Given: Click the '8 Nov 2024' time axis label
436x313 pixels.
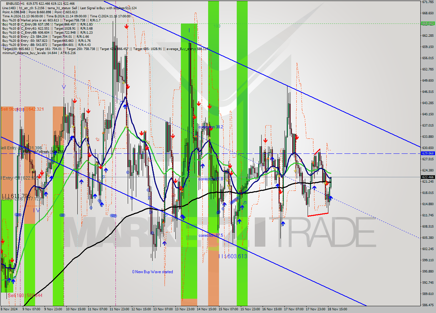Looking at the screenshot, I should click(x=9, y=309).
